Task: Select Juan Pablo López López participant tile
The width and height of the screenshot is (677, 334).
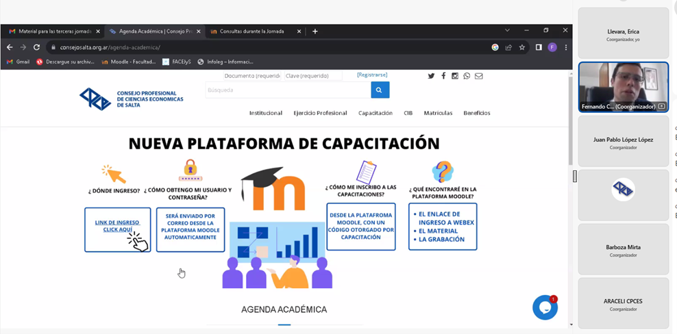Action: pos(624,141)
